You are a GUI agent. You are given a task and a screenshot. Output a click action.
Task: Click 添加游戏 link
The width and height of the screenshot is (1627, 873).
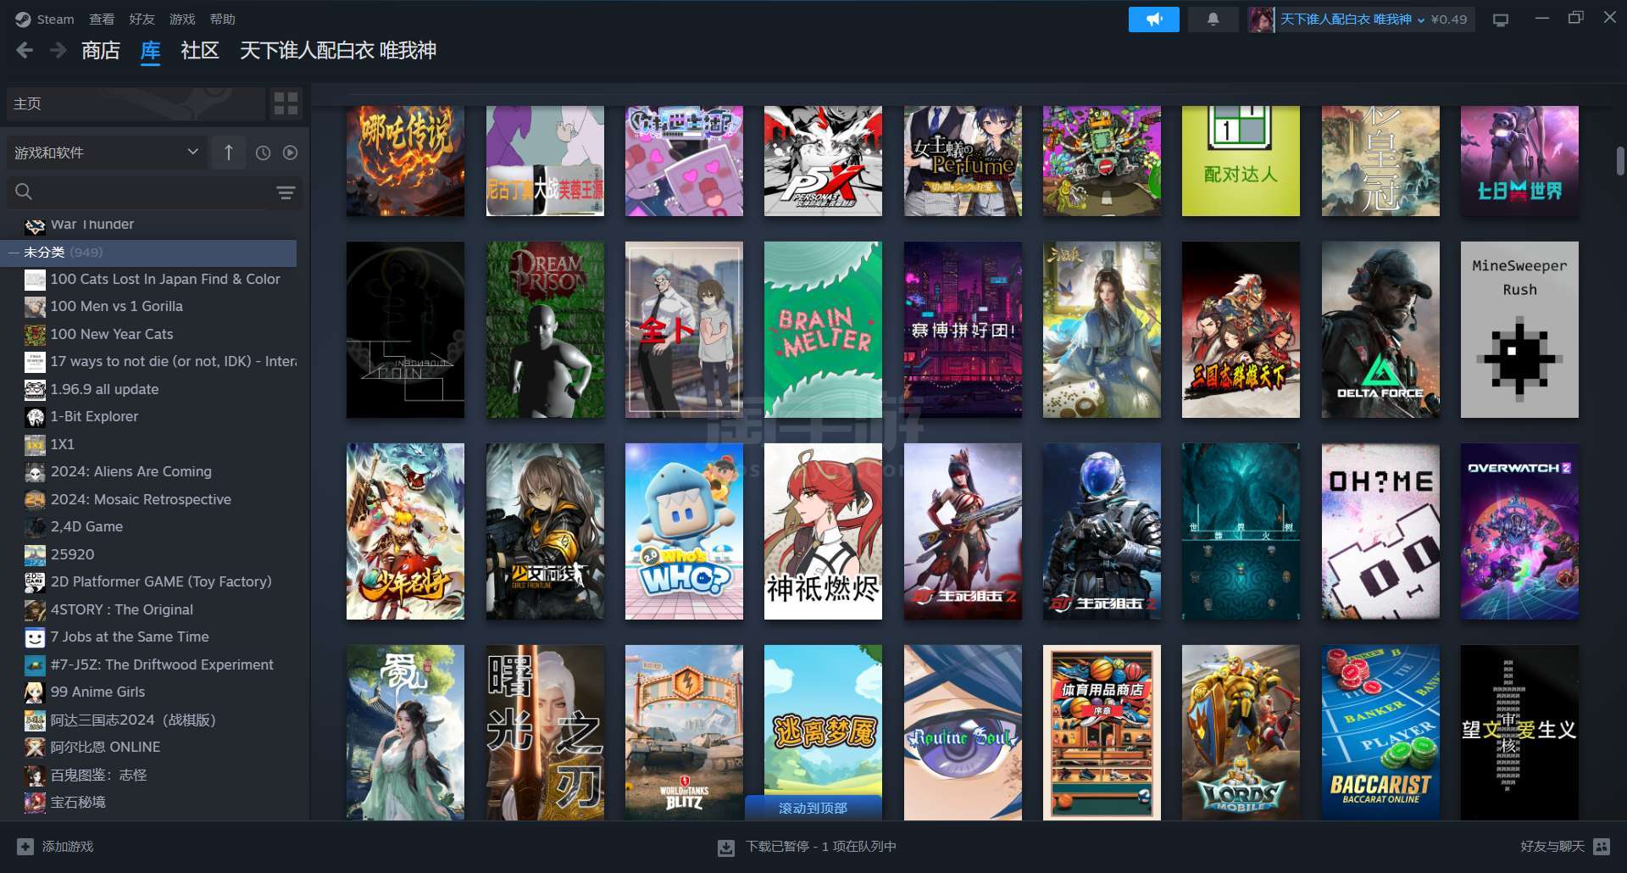(68, 846)
